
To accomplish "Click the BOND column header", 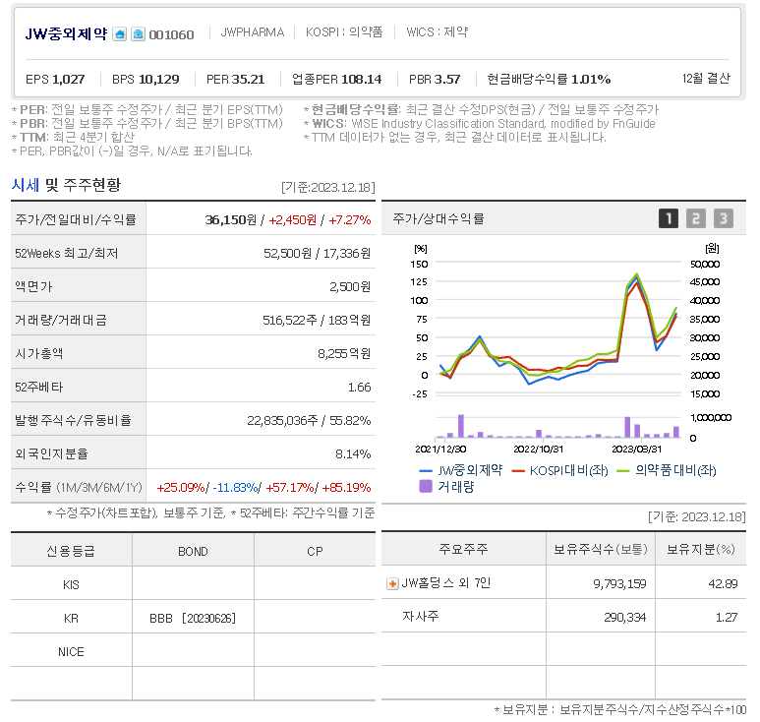I will (193, 552).
